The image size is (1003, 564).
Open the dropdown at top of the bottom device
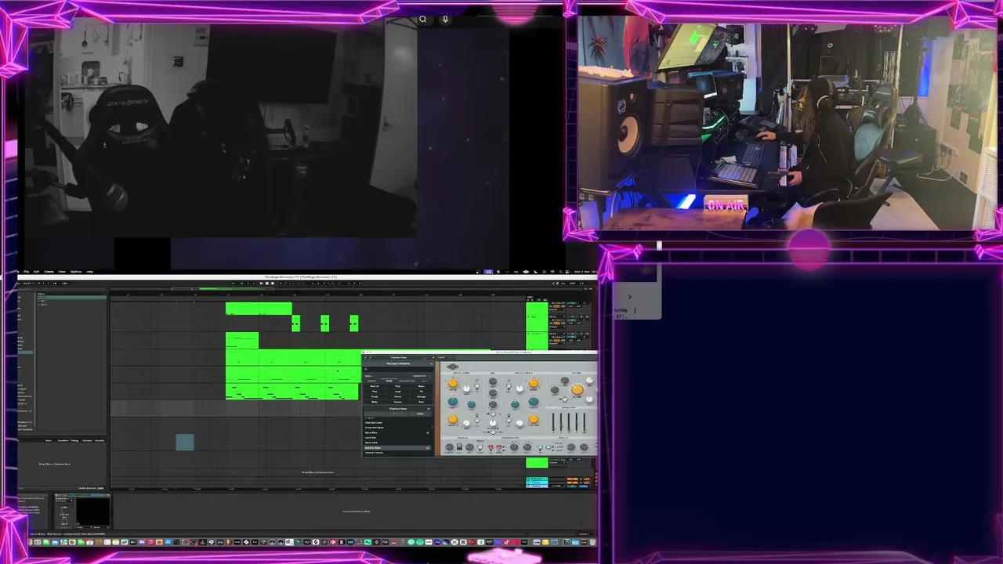(64, 501)
